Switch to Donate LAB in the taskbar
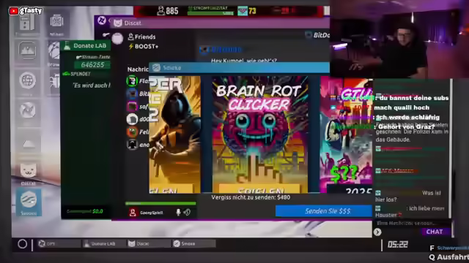This screenshot has height=263, width=469. 103,243
